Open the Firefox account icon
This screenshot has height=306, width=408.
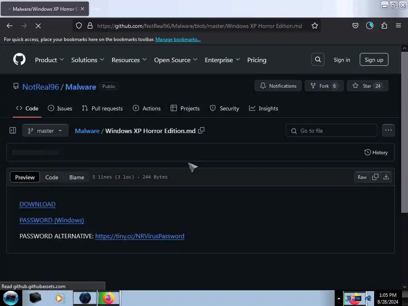pyautogui.click(x=370, y=25)
